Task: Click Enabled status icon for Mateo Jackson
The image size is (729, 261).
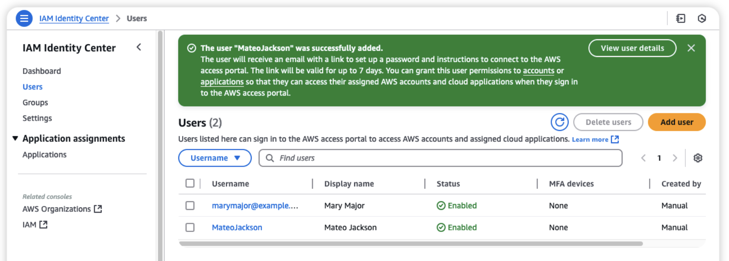Action: (441, 227)
